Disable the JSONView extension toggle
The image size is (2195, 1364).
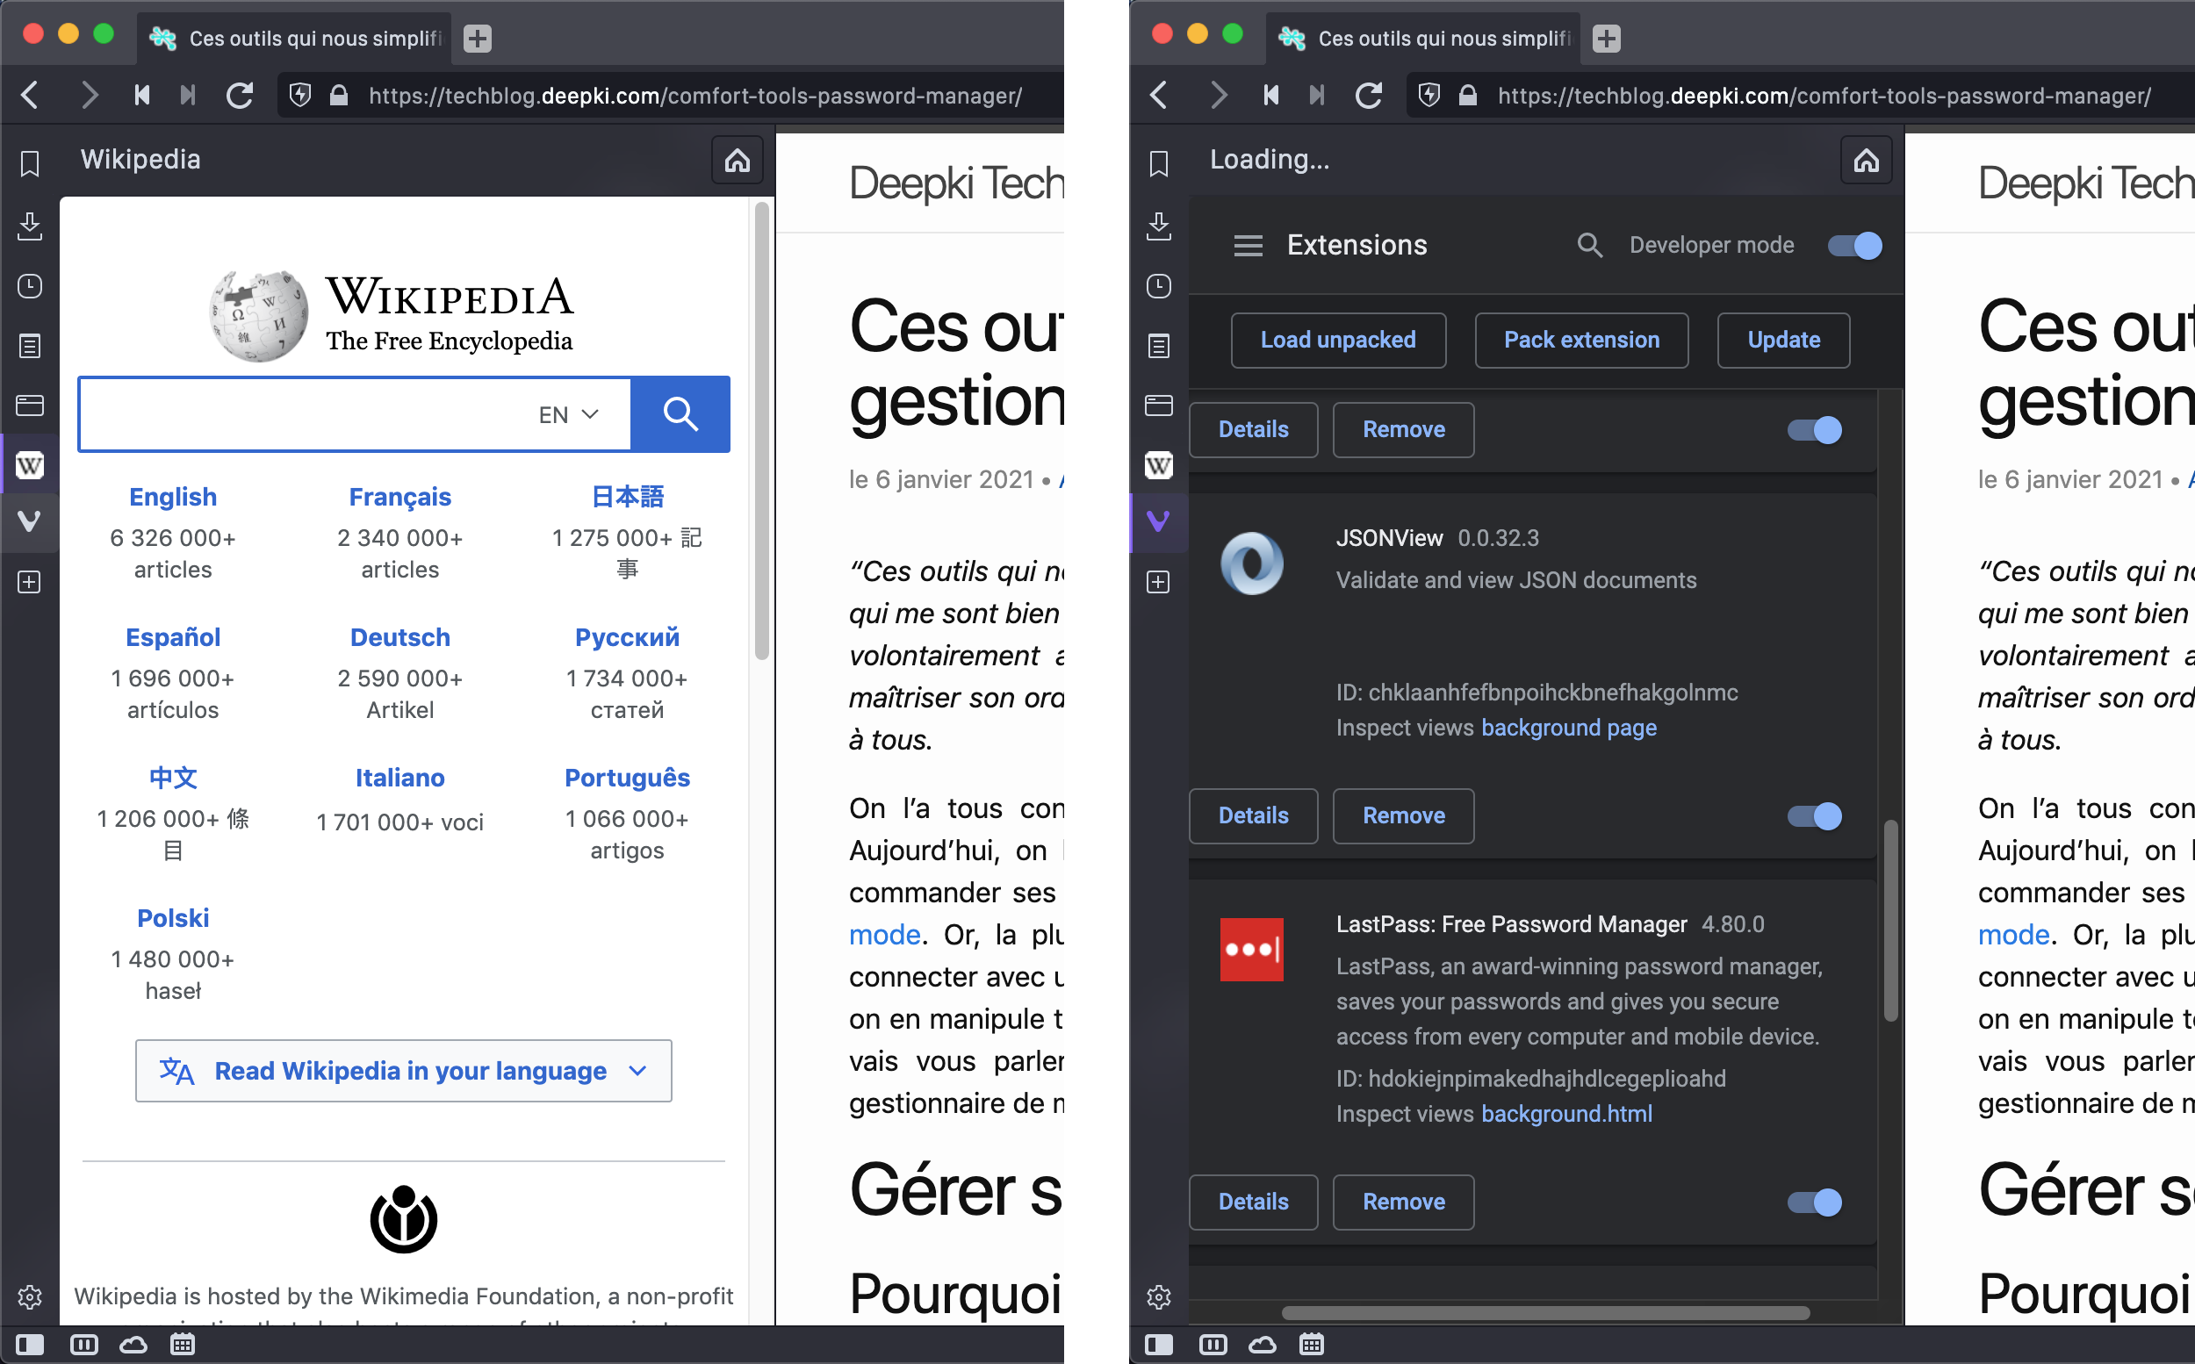point(1814,815)
